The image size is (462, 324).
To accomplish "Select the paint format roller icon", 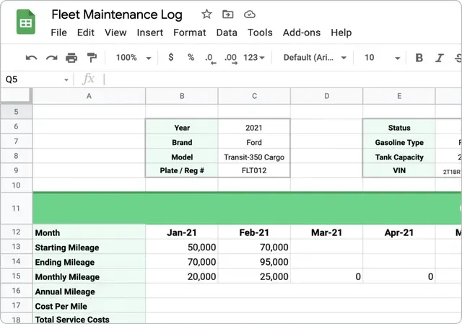I will pos(92,58).
